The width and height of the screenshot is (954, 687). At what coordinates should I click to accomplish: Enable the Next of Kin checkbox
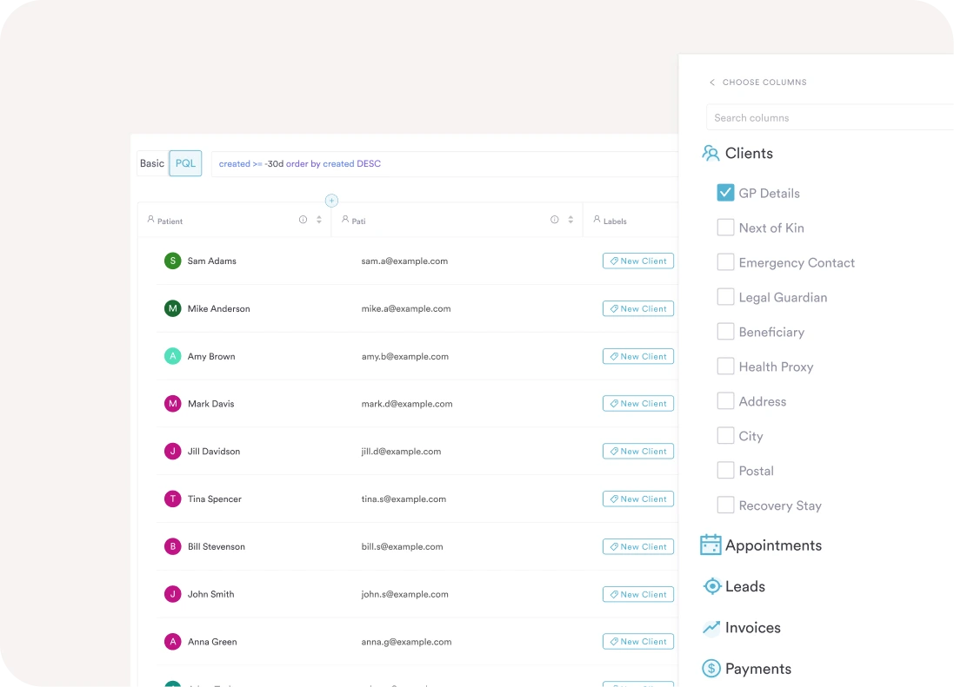click(x=725, y=228)
